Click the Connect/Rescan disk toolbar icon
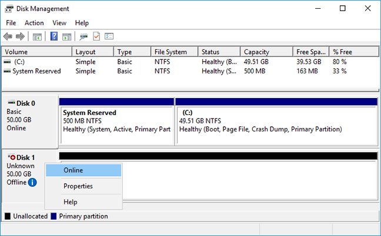Image resolution: width=381 pixels, height=236 pixels. click(x=83, y=36)
